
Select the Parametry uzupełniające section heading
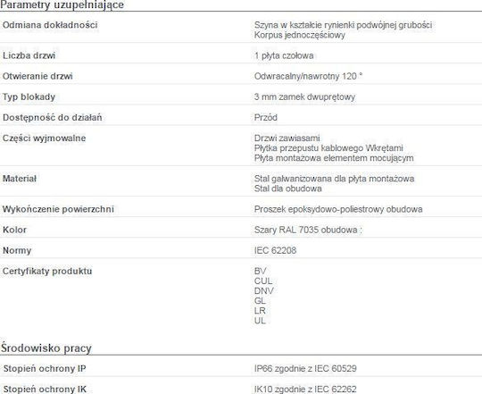62,4
